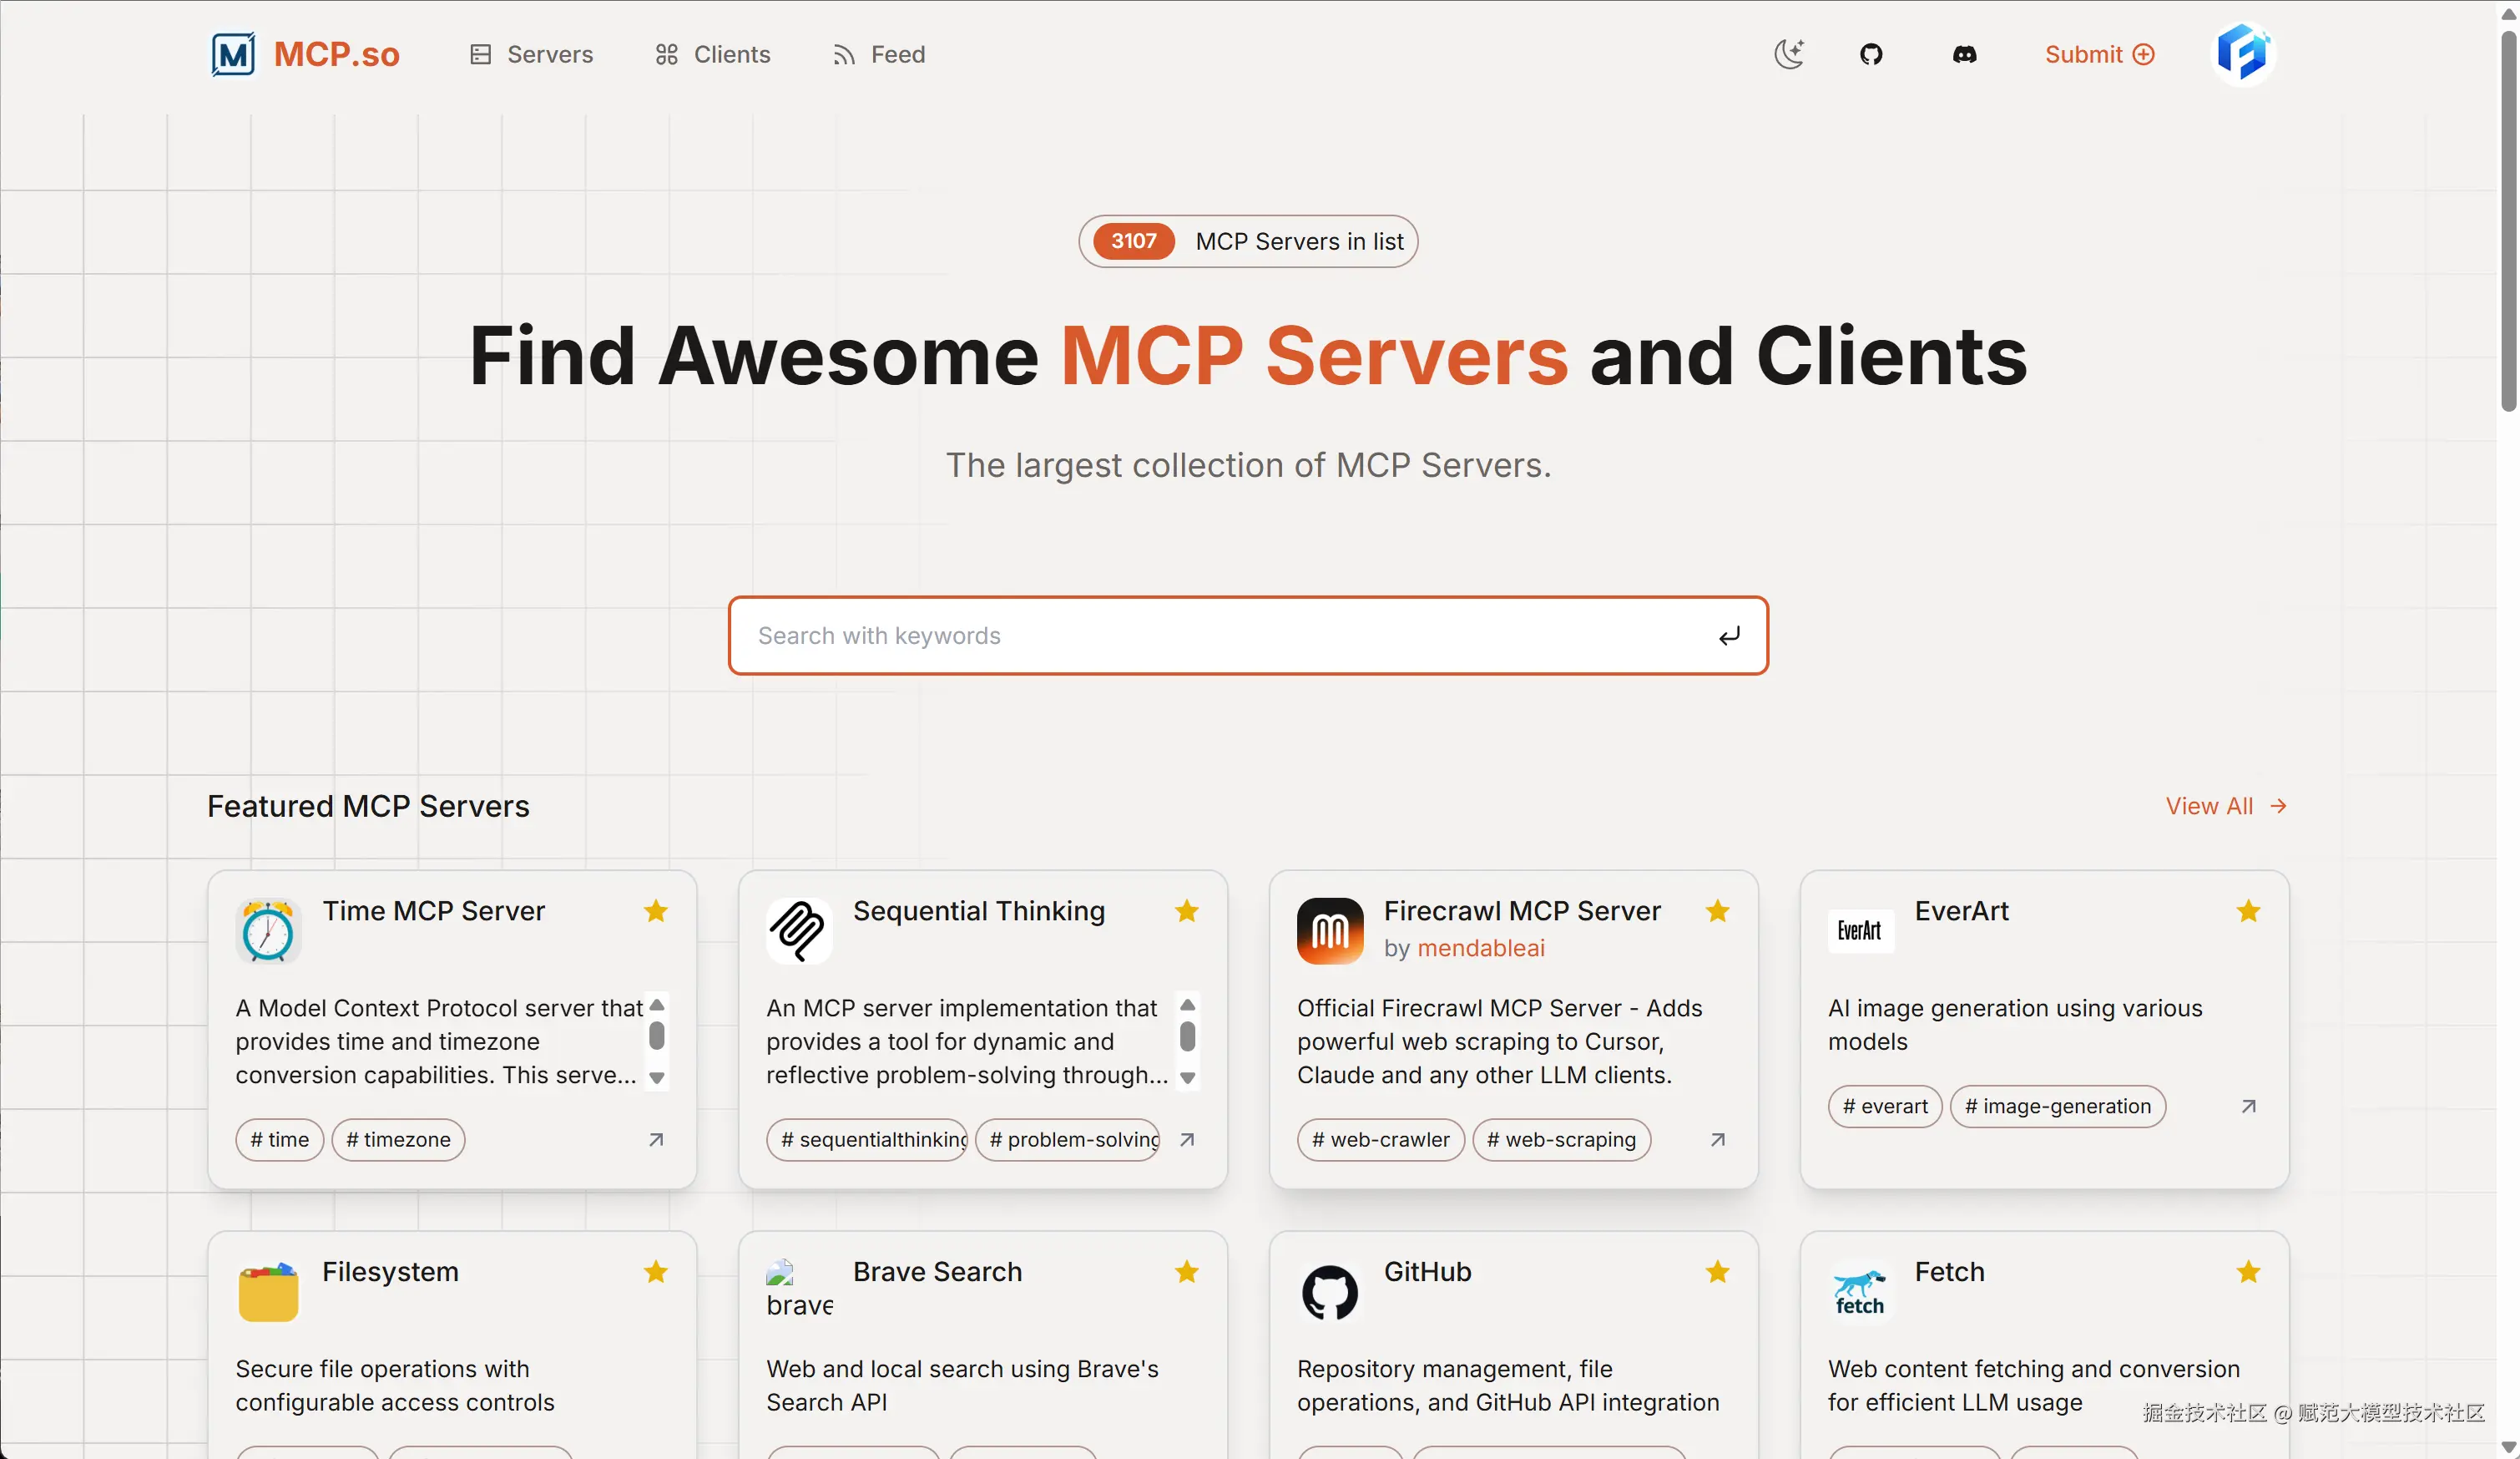
Task: Click the Submit button
Action: pyautogui.click(x=2099, y=54)
